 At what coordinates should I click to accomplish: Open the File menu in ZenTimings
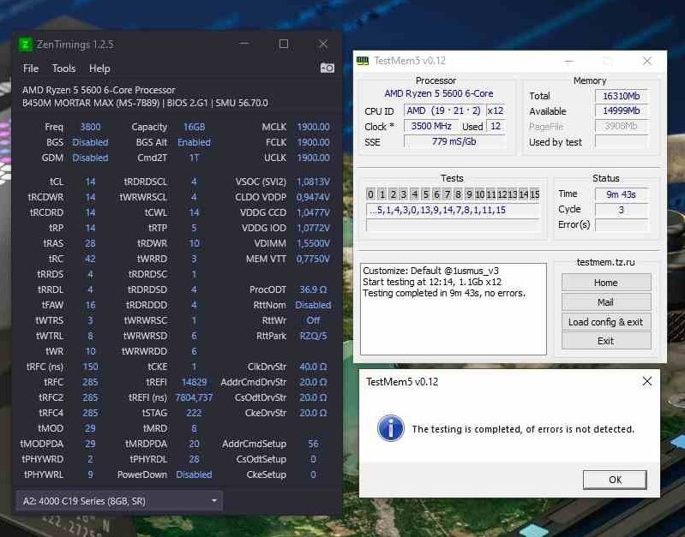click(x=31, y=69)
